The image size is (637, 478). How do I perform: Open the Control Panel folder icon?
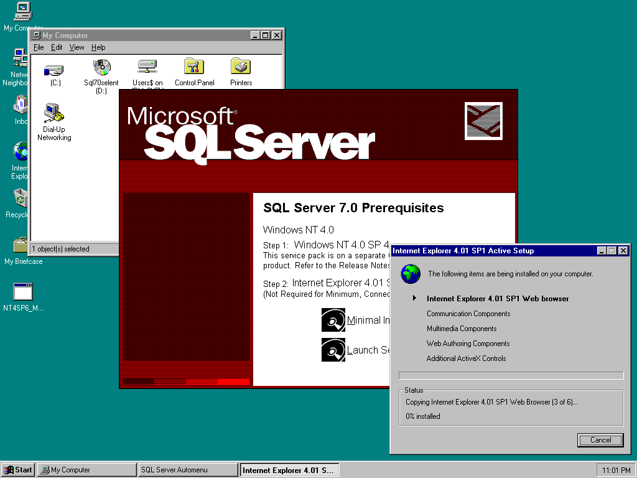tap(194, 66)
